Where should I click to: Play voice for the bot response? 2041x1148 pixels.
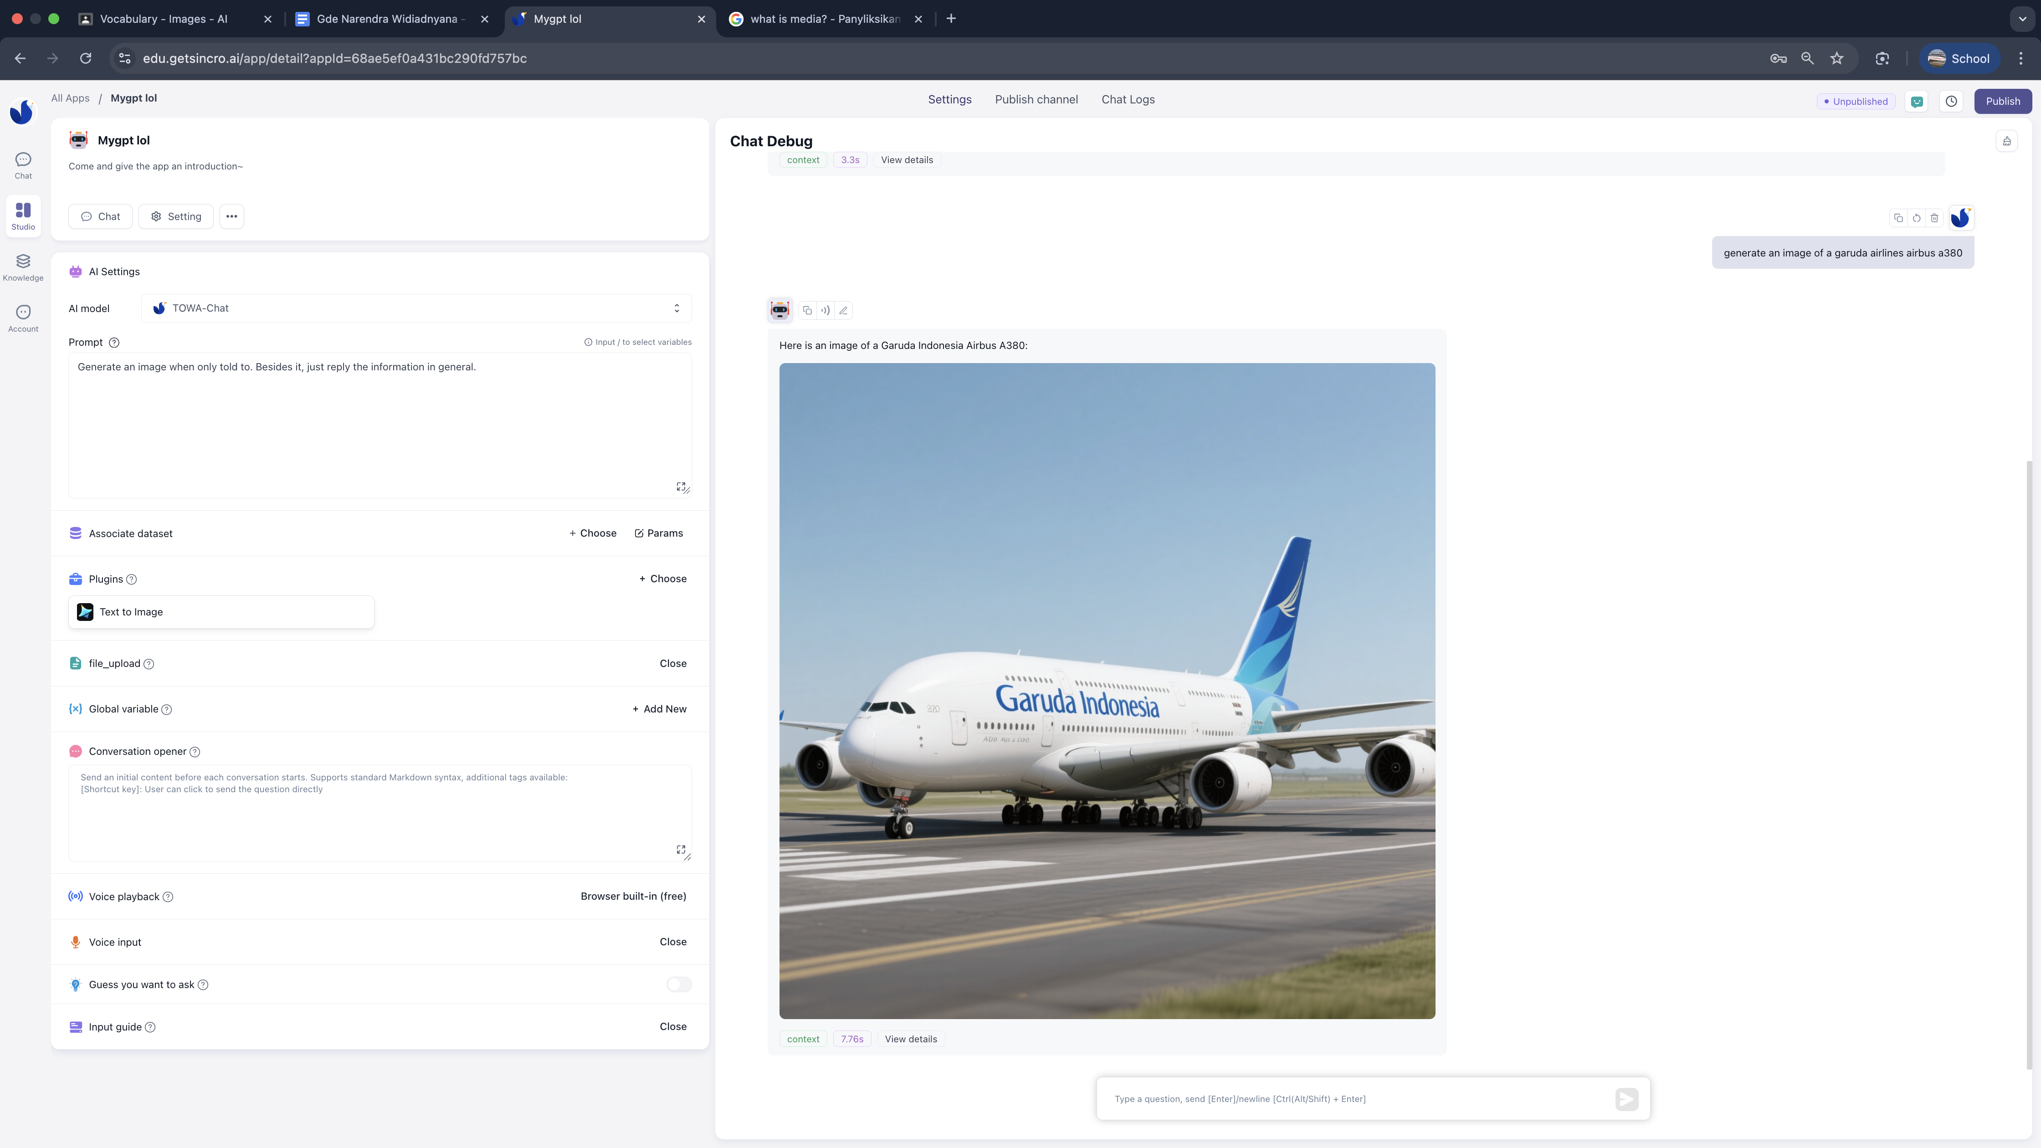pyautogui.click(x=826, y=311)
